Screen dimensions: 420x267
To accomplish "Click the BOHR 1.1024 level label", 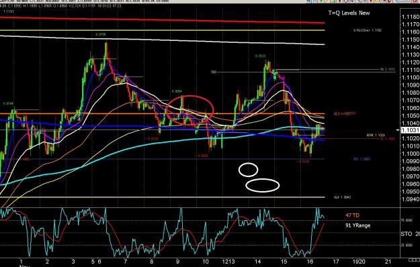I will pyautogui.click(x=376, y=136).
